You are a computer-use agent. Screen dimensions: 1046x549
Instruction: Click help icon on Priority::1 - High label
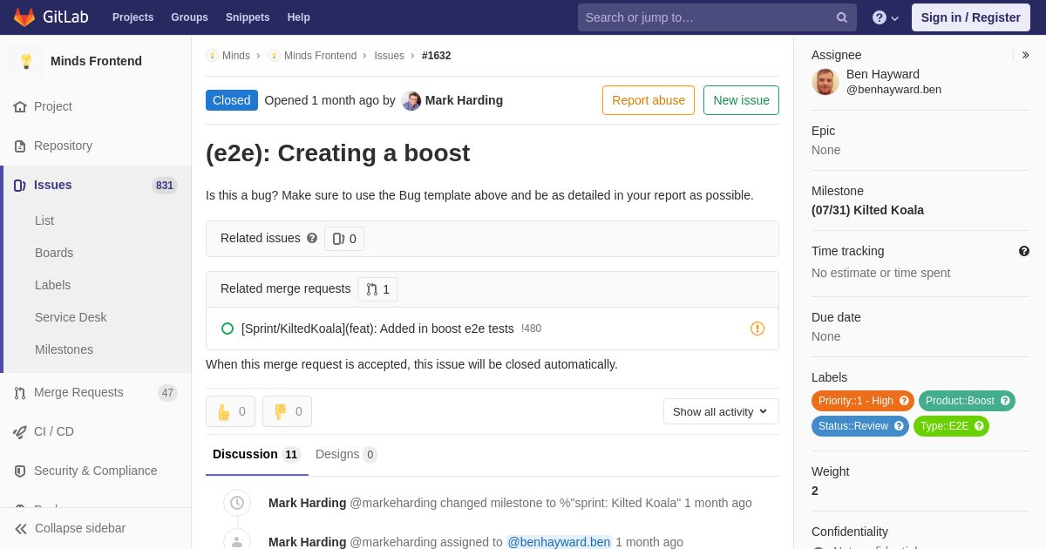click(x=904, y=401)
